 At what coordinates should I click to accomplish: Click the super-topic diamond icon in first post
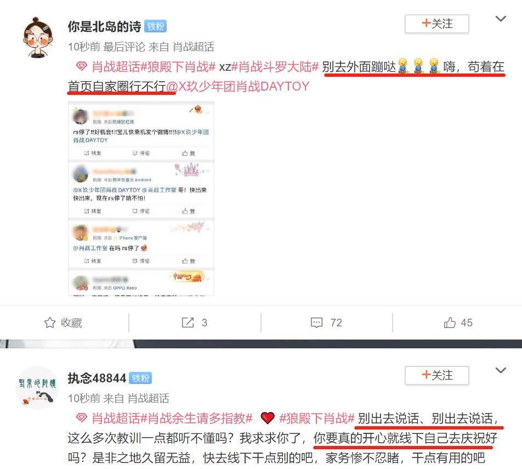[82, 66]
